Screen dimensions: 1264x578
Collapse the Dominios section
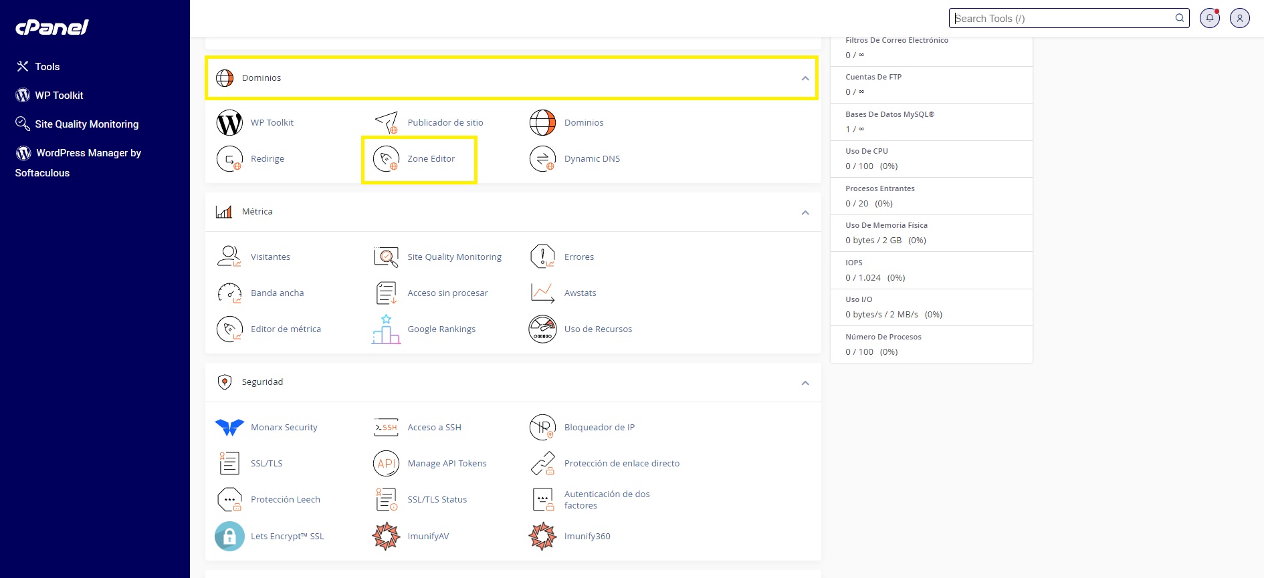pos(805,79)
